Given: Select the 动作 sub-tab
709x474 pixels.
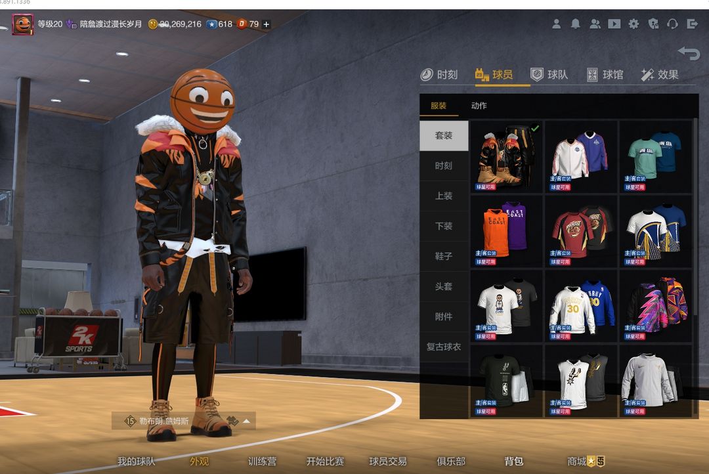Looking at the screenshot, I should [479, 106].
